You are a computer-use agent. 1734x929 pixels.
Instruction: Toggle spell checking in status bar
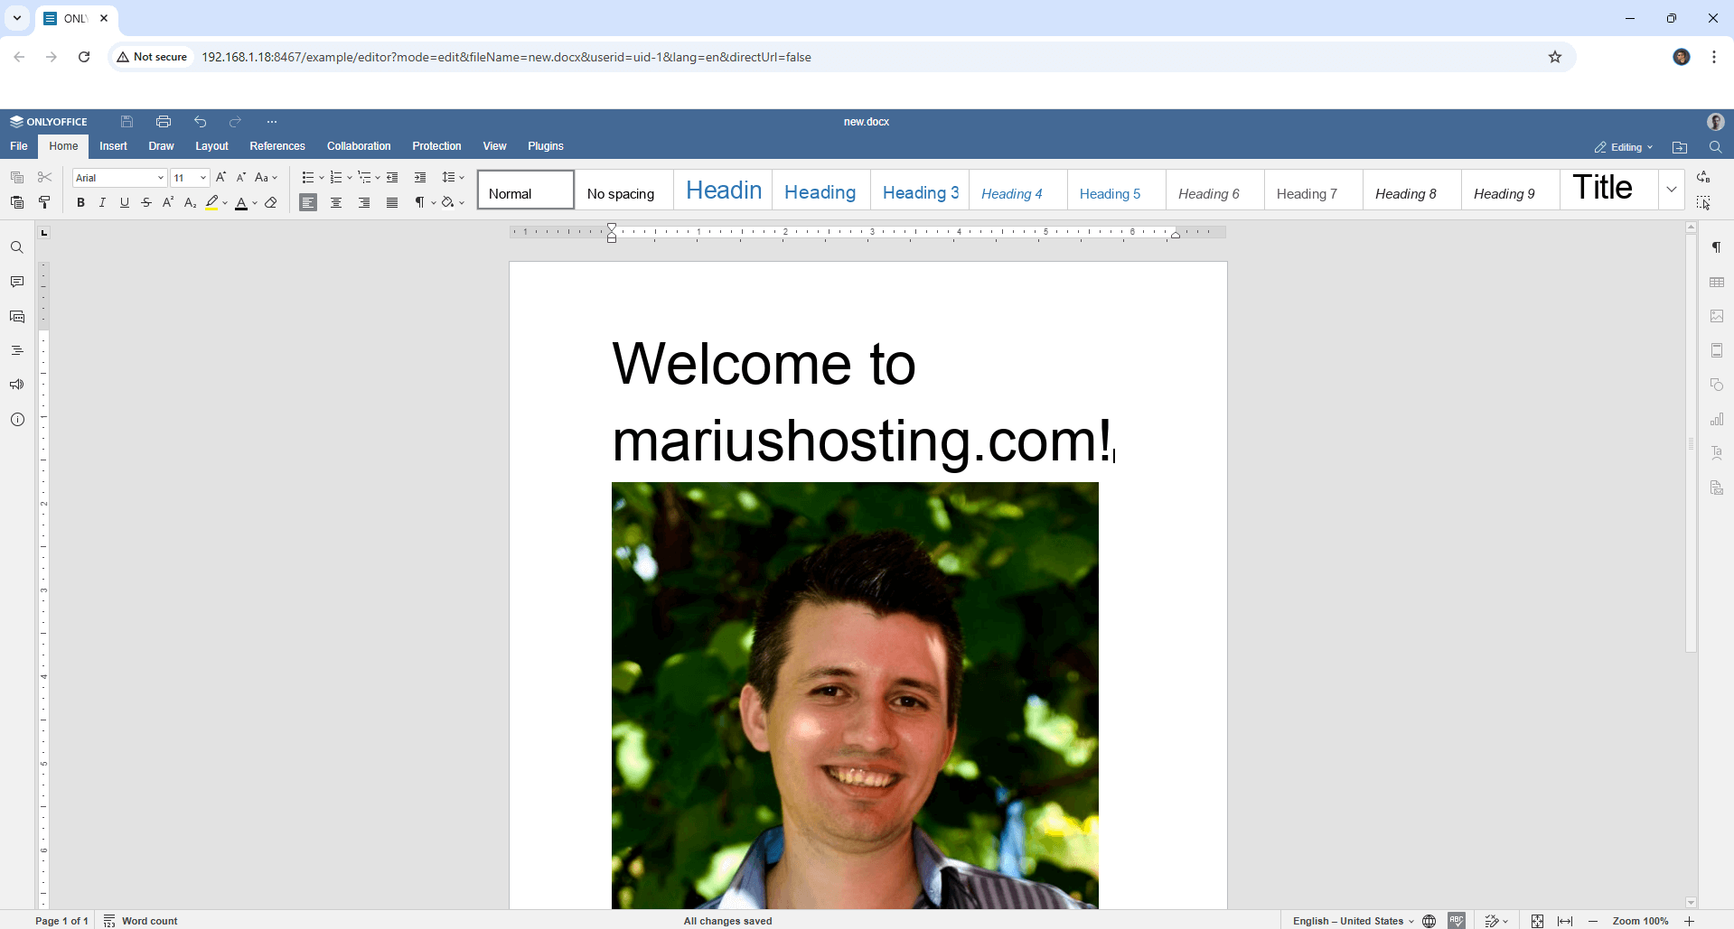point(1457,921)
